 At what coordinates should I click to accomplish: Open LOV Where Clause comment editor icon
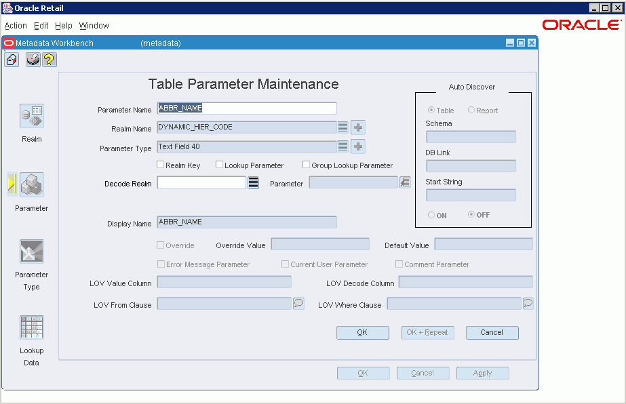click(x=528, y=304)
